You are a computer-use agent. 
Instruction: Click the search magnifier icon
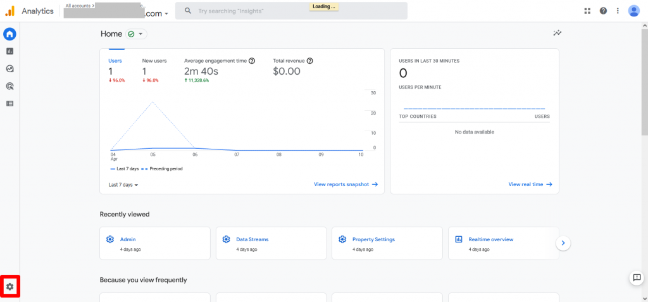click(188, 11)
